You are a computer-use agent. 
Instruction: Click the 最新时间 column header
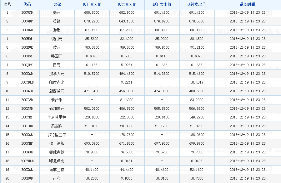(247, 4)
